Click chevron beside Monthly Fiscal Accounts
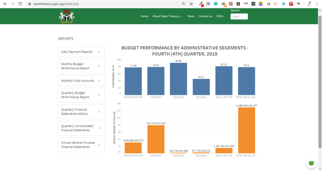 coord(99,81)
